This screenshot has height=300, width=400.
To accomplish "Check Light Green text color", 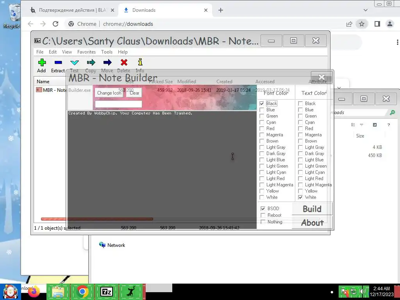I will pyautogui.click(x=300, y=166).
